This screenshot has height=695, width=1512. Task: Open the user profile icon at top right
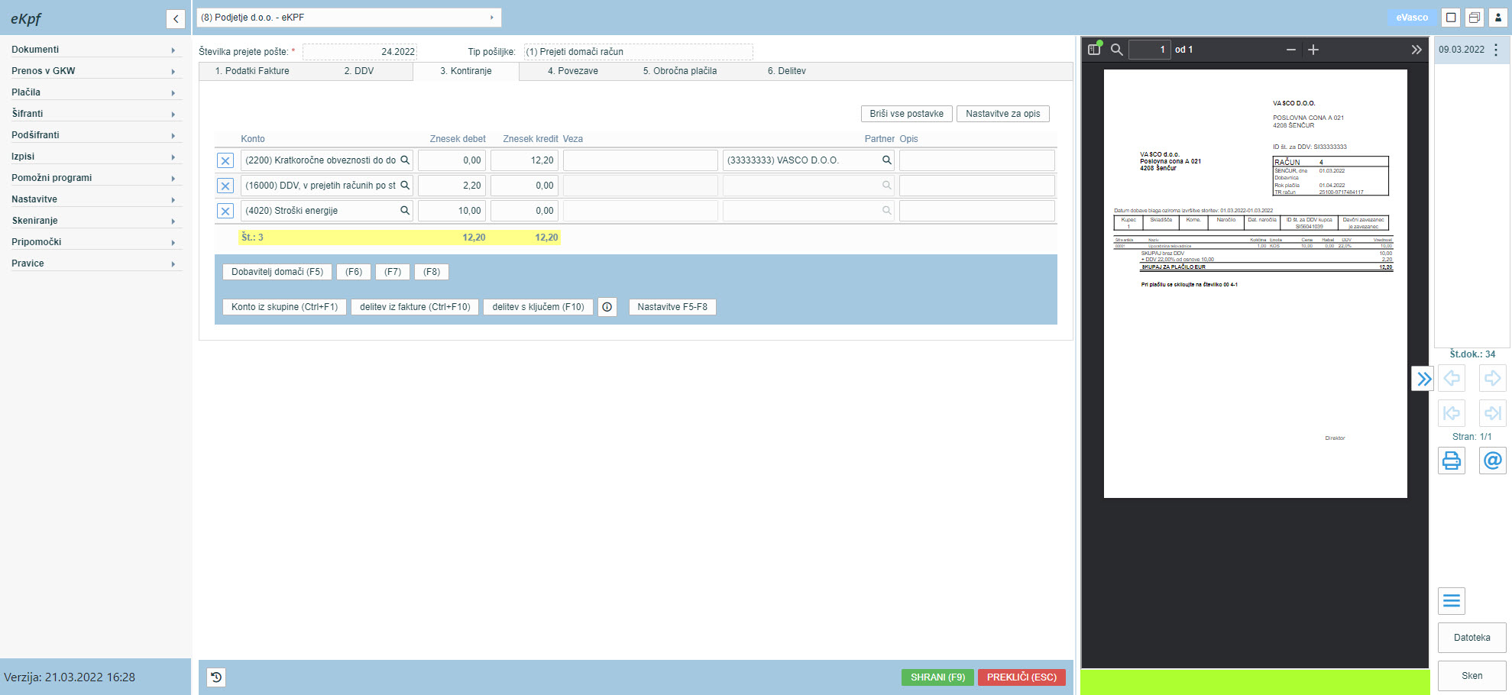[1498, 18]
